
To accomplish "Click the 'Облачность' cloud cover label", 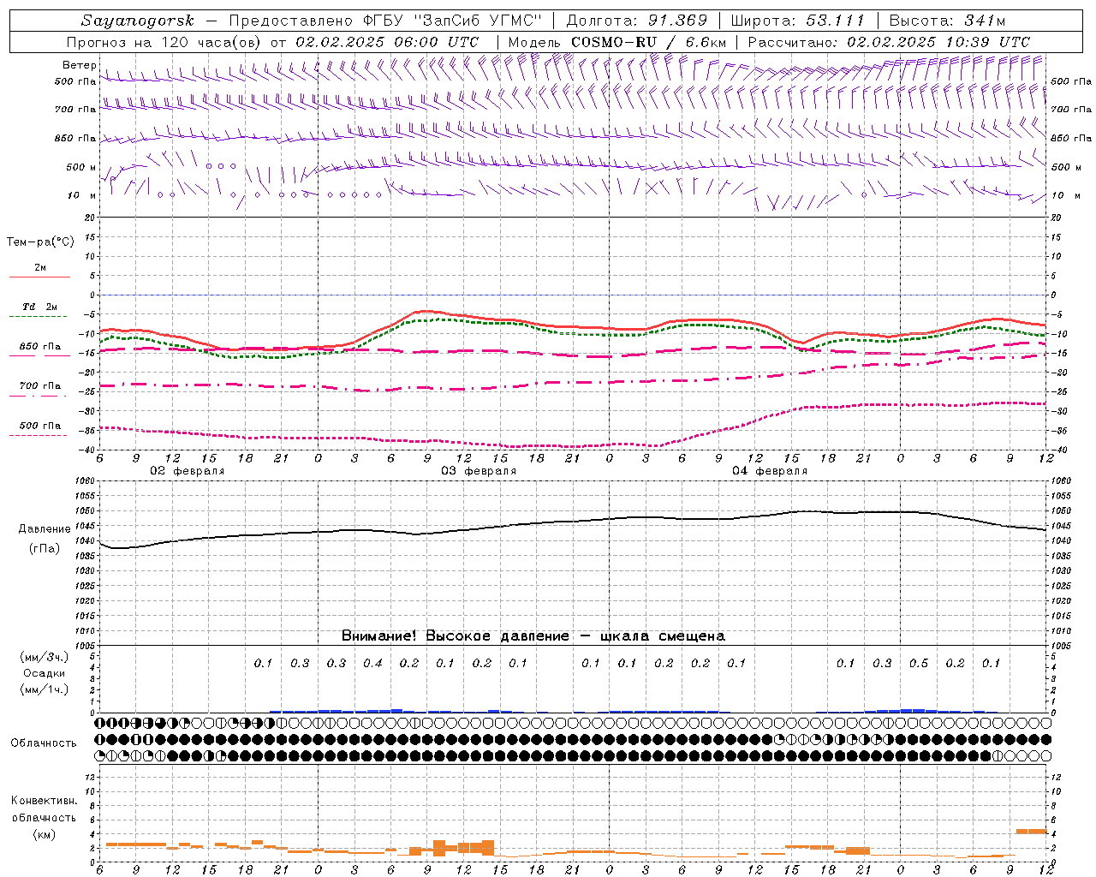I will [x=44, y=743].
